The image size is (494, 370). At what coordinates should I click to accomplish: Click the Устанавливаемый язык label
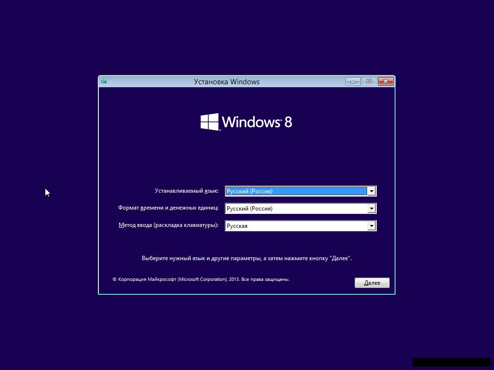click(186, 191)
